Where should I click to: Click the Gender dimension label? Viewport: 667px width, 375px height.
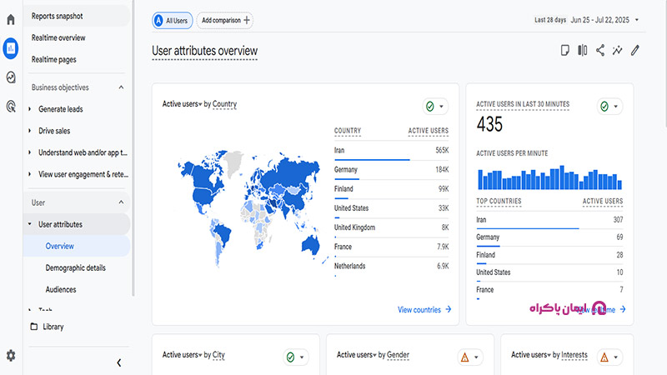pyautogui.click(x=398, y=355)
